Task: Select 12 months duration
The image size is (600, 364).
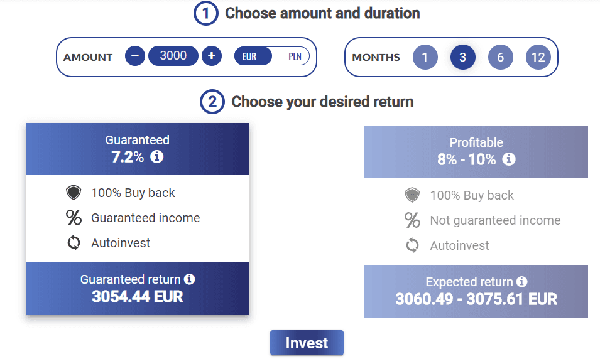Action: (x=538, y=57)
